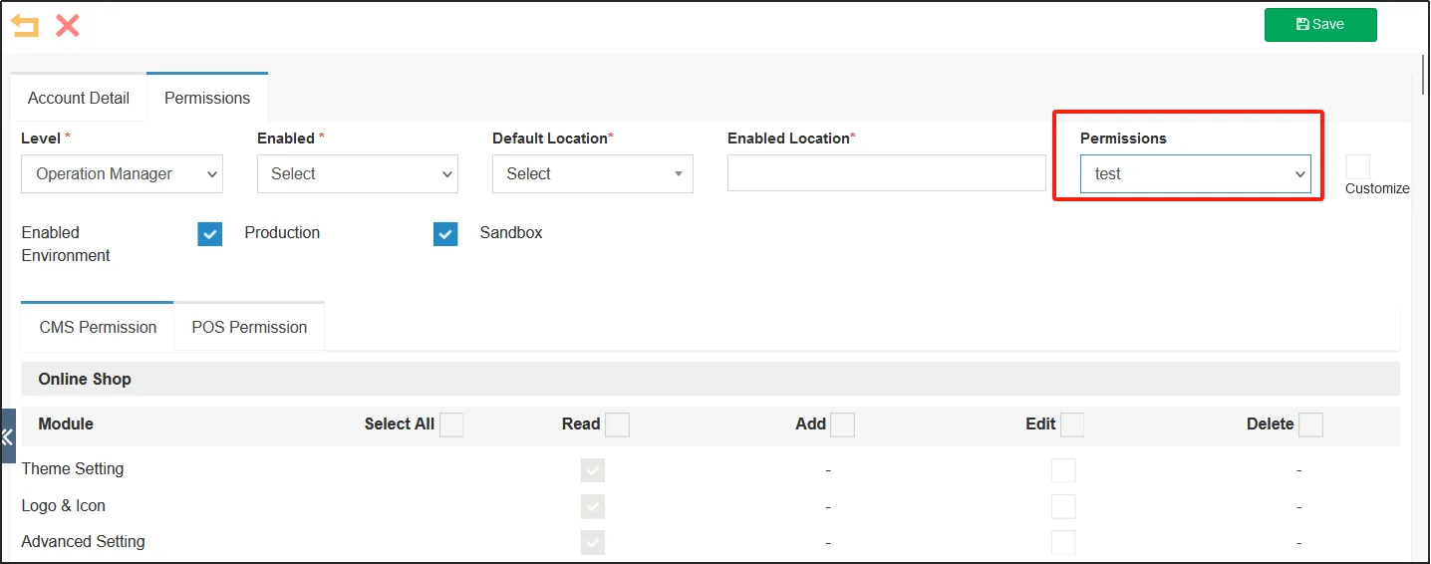1431x564 pixels.
Task: Toggle Read checkbox for Advanced Setting
Action: [x=593, y=542]
